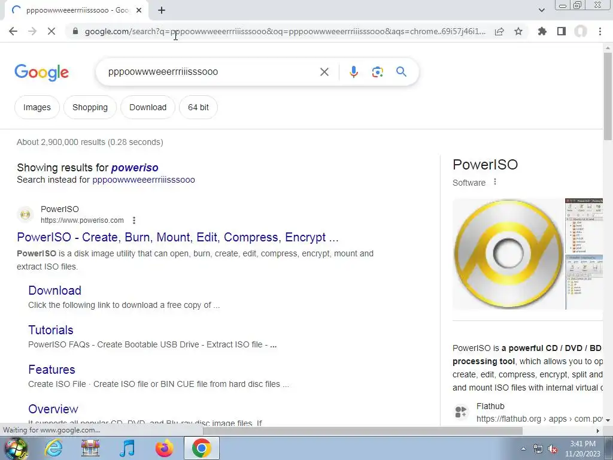Click the PowerISO disc logo image
Screen dimensions: 613x460
(508, 254)
